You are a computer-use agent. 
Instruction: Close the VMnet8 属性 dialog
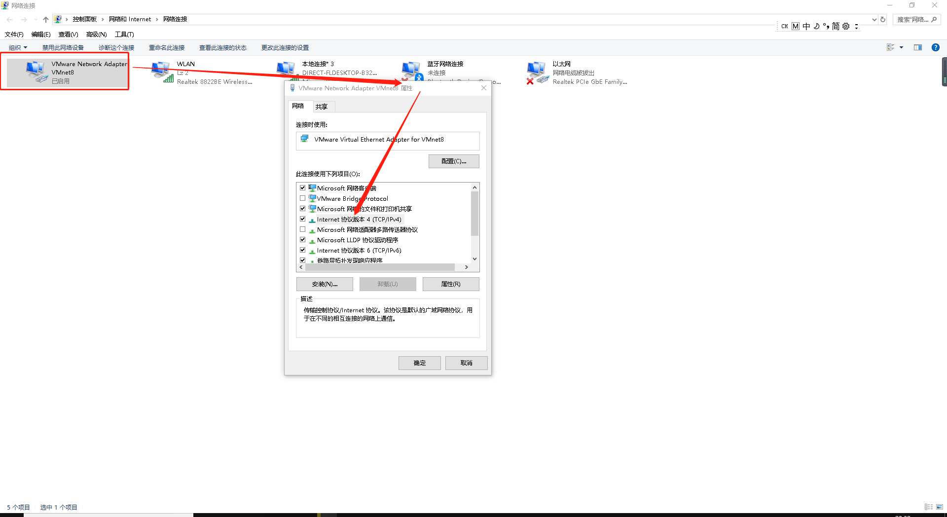[x=484, y=88]
